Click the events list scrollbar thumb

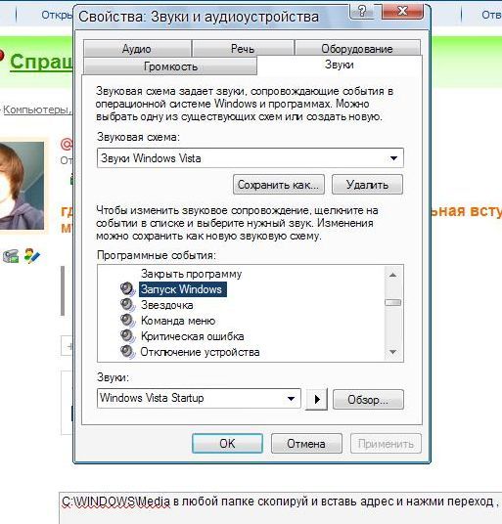pos(393,302)
